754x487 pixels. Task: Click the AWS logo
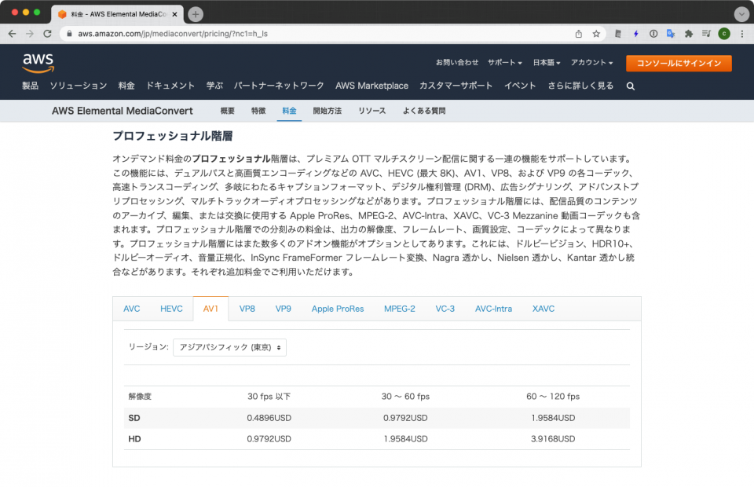pyautogui.click(x=38, y=64)
